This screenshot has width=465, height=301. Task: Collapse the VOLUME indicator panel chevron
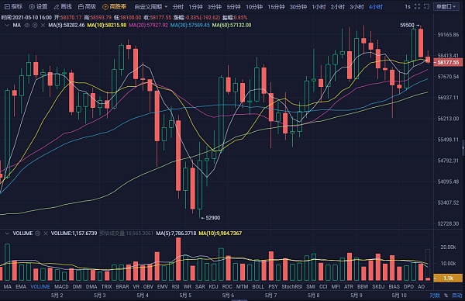7,234
